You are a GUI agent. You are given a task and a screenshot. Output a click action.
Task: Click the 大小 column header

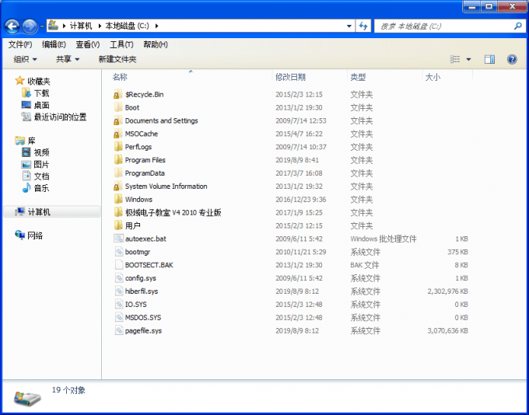433,77
